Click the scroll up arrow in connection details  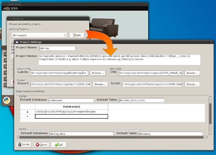pos(210,97)
